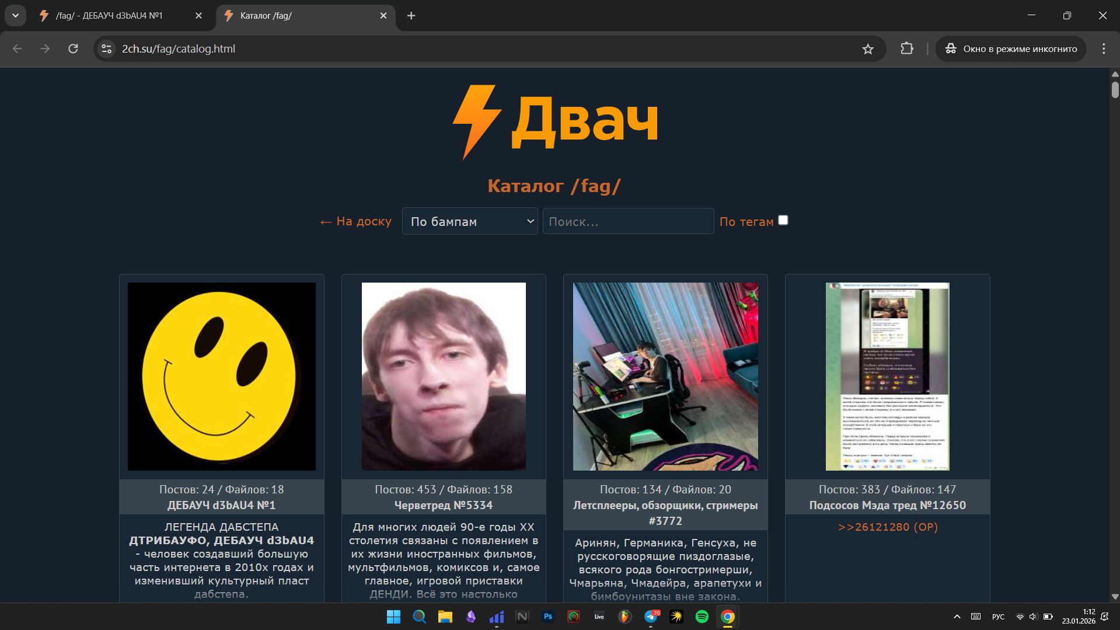
Task: Go back to the previous page
Action: click(18, 49)
